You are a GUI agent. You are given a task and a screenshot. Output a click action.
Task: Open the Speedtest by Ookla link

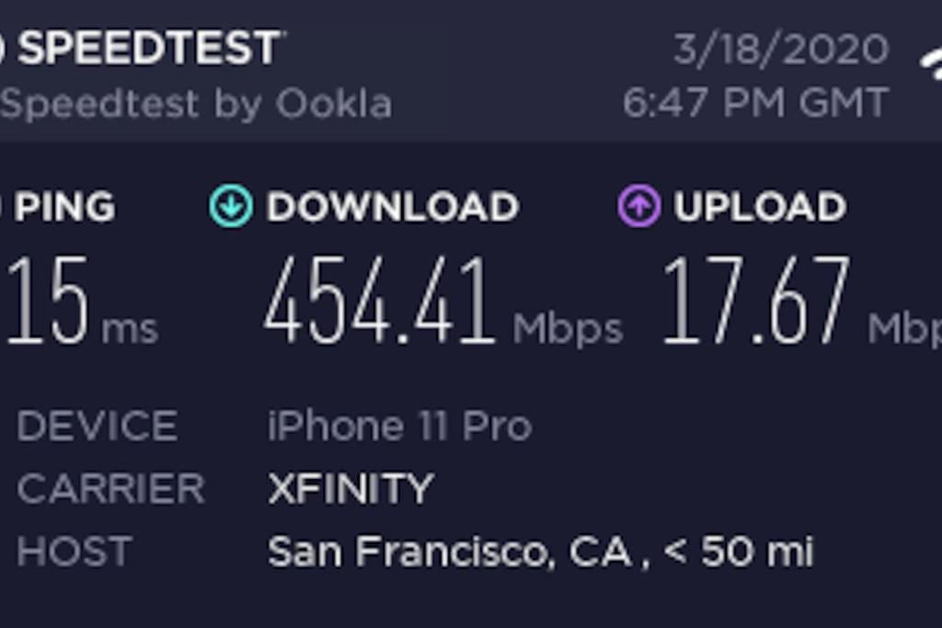point(196,104)
